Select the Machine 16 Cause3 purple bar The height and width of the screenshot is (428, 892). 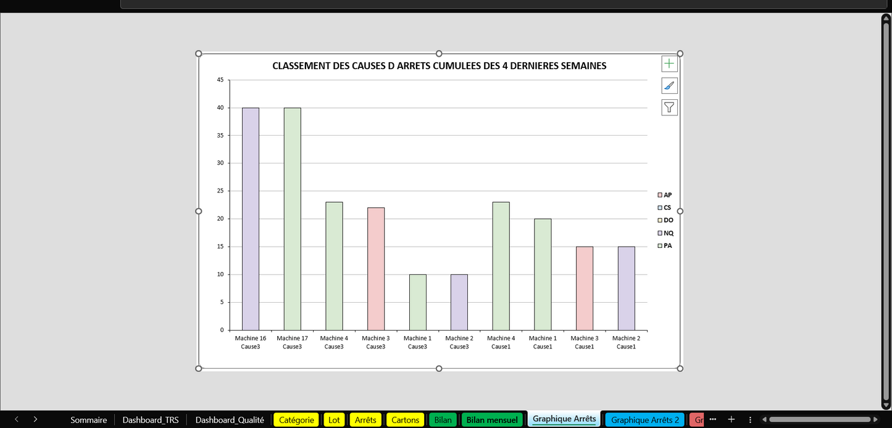pos(251,219)
